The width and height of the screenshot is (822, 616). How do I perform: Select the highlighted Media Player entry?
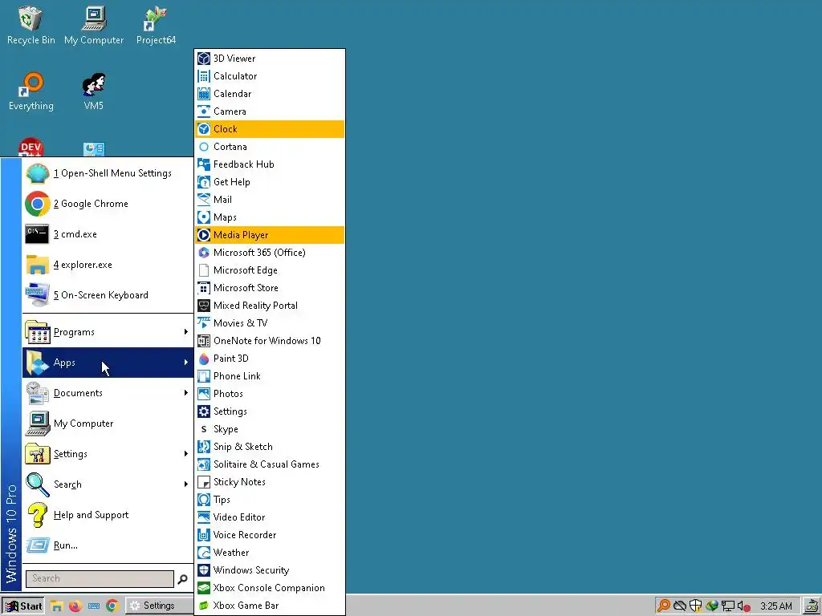click(270, 235)
